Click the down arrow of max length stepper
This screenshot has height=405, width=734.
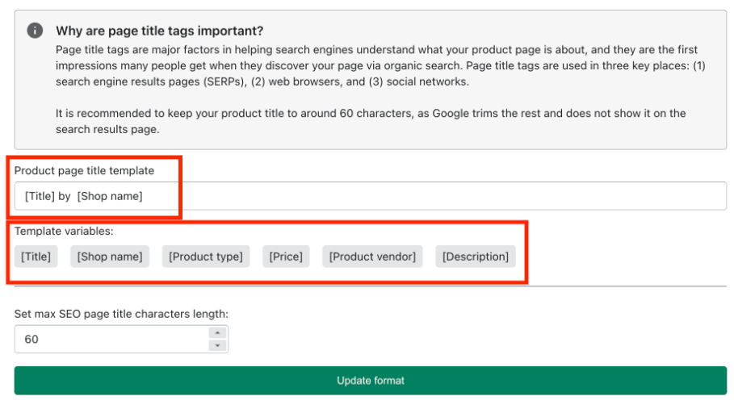click(217, 345)
